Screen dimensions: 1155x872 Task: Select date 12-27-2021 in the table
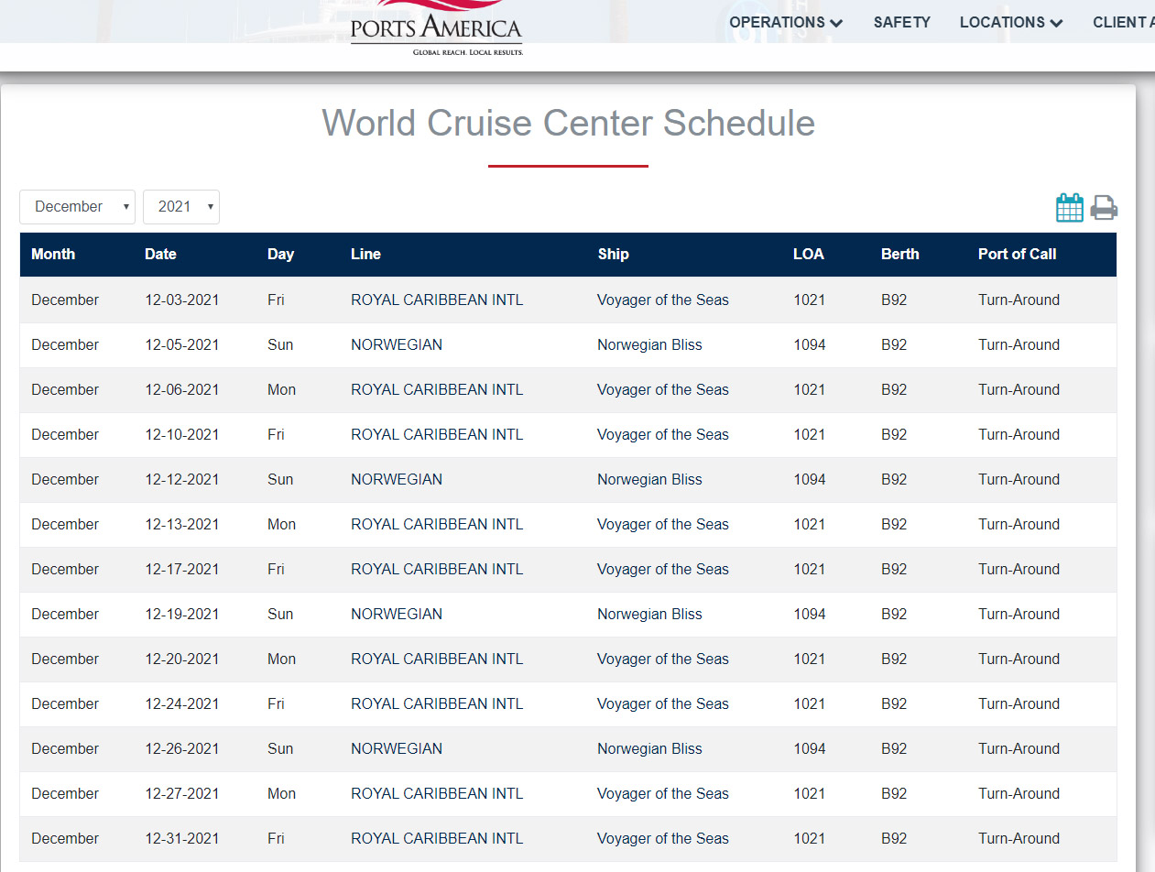click(182, 793)
